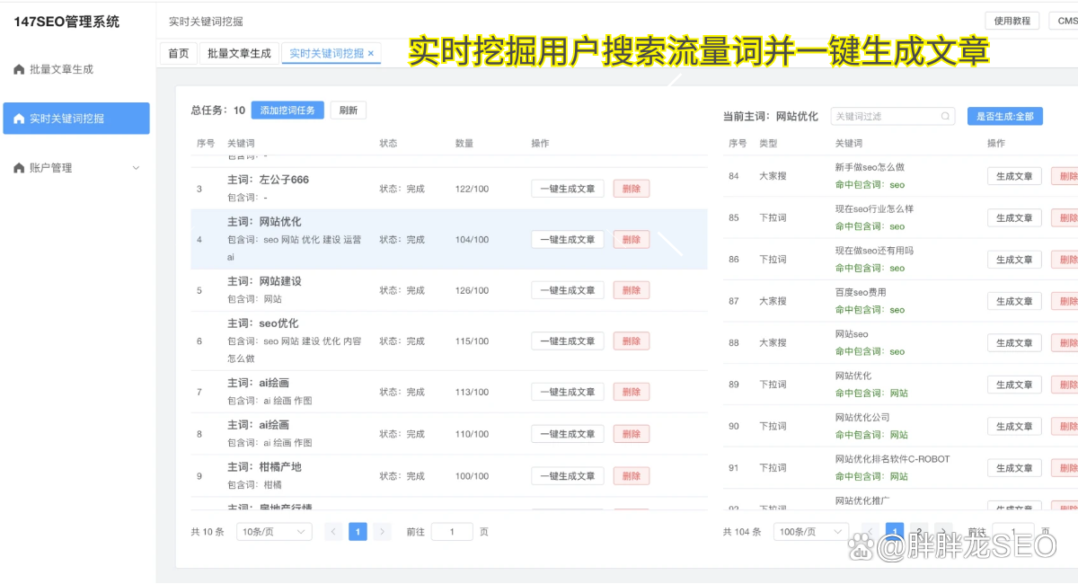Open the 是否生成:全部 filter dropdown
The image size is (1078, 584).
1005,116
